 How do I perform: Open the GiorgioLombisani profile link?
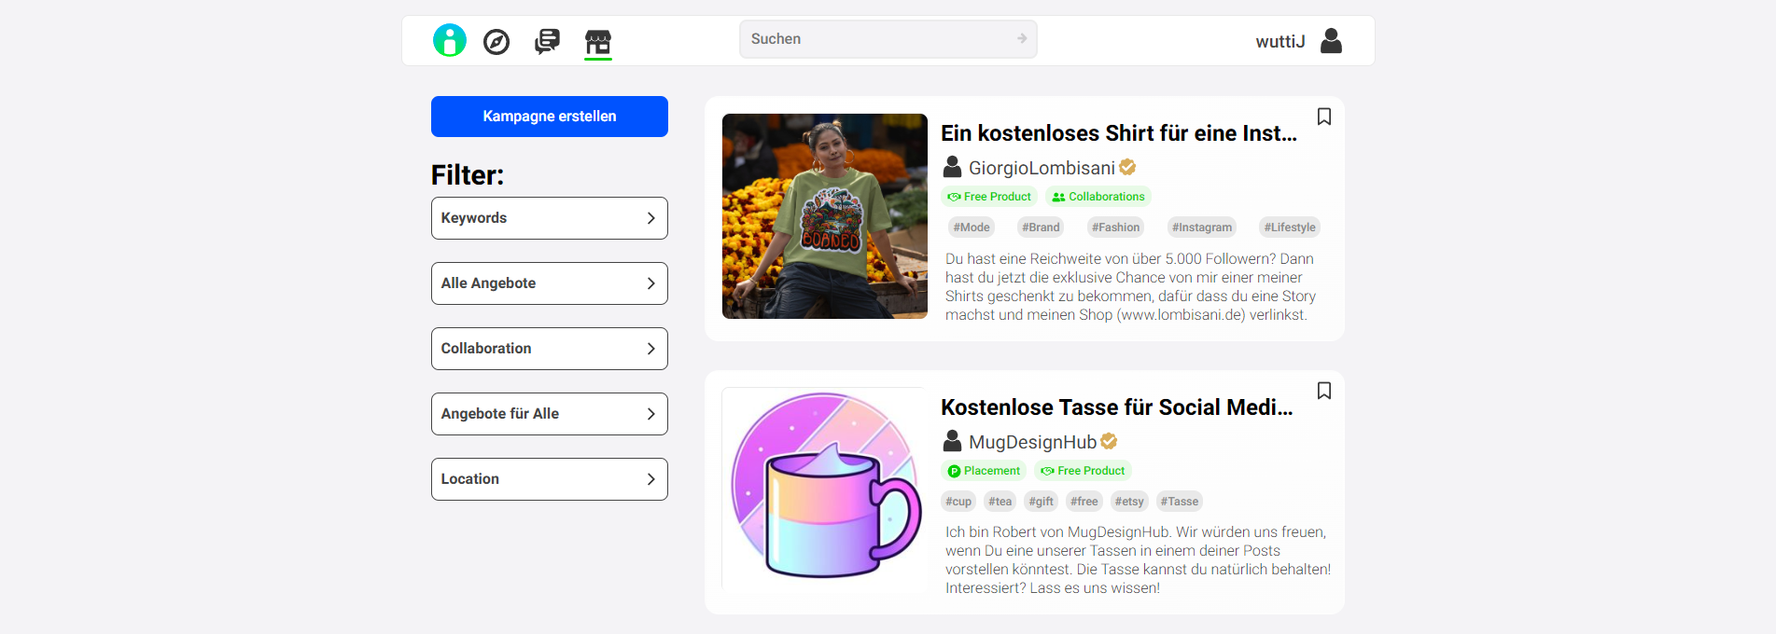[1042, 167]
